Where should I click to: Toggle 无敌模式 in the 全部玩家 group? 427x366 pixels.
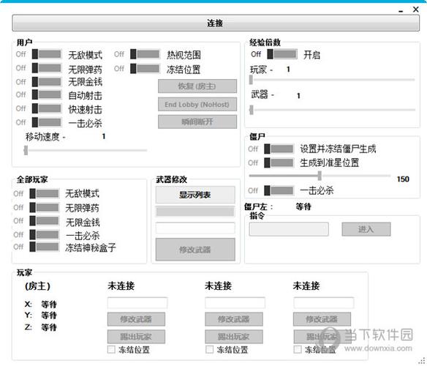tap(45, 194)
